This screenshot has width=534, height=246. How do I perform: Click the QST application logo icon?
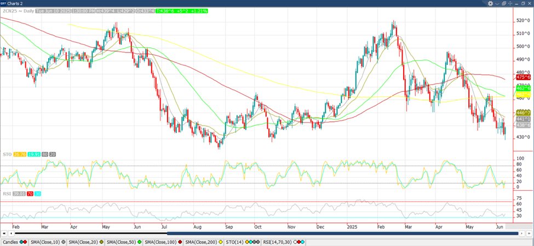[4, 3]
